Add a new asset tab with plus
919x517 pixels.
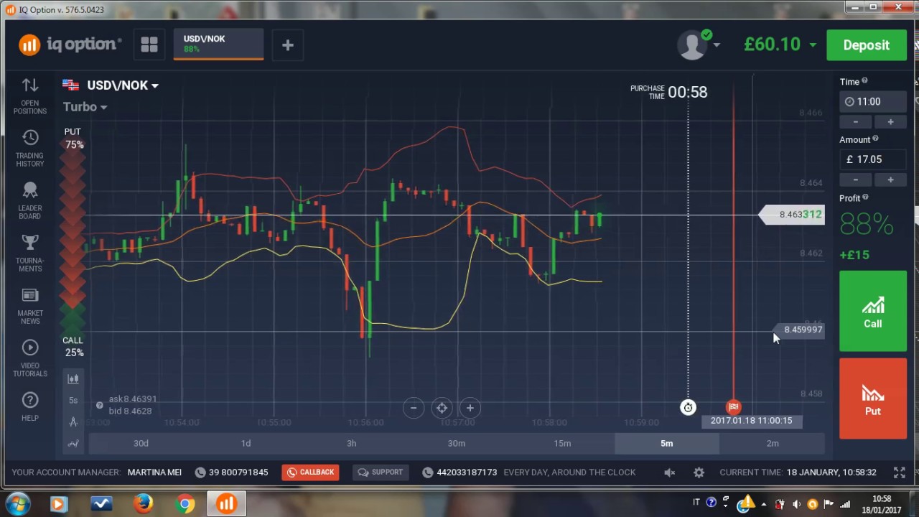click(x=287, y=45)
